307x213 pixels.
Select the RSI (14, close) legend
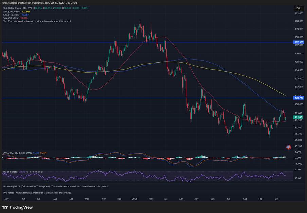point(11,172)
